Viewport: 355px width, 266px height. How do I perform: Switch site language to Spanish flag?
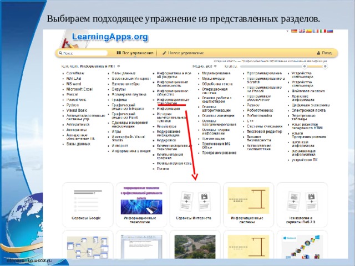pos(308,31)
